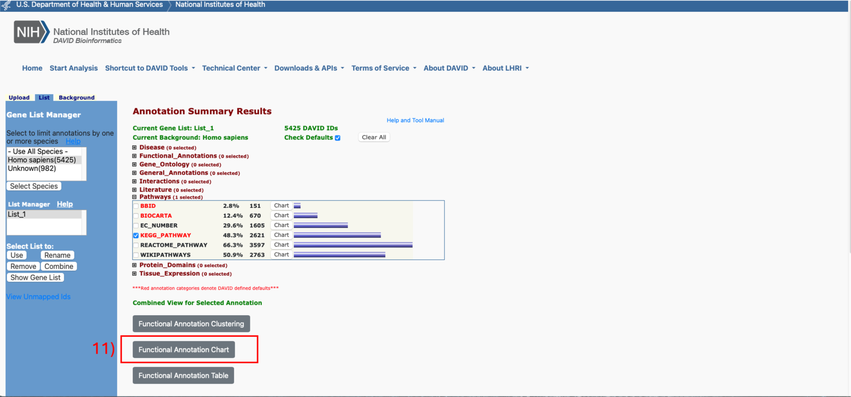Collapse the Pathways category
The height and width of the screenshot is (397, 851).
(134, 197)
